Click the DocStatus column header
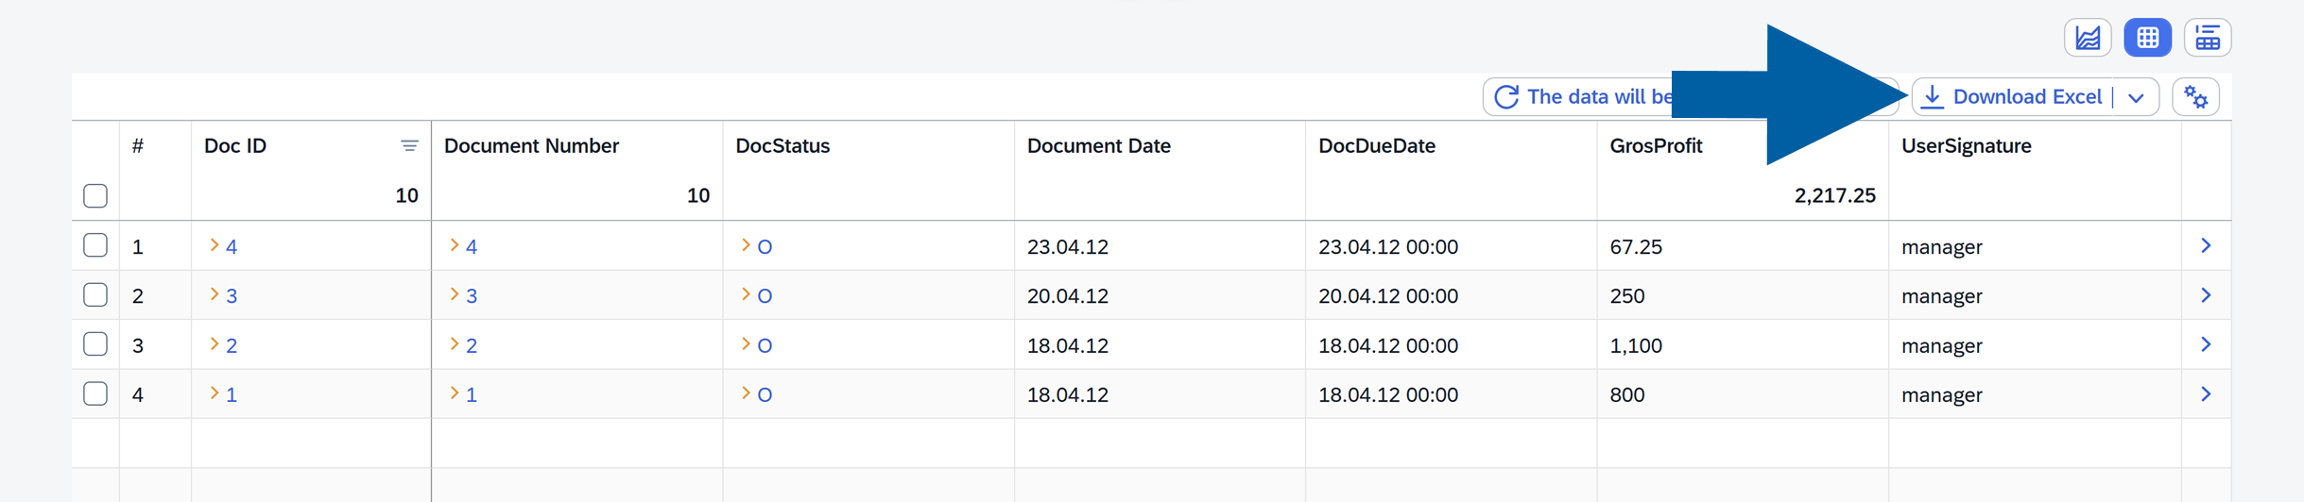The height and width of the screenshot is (502, 2304). coord(782,146)
